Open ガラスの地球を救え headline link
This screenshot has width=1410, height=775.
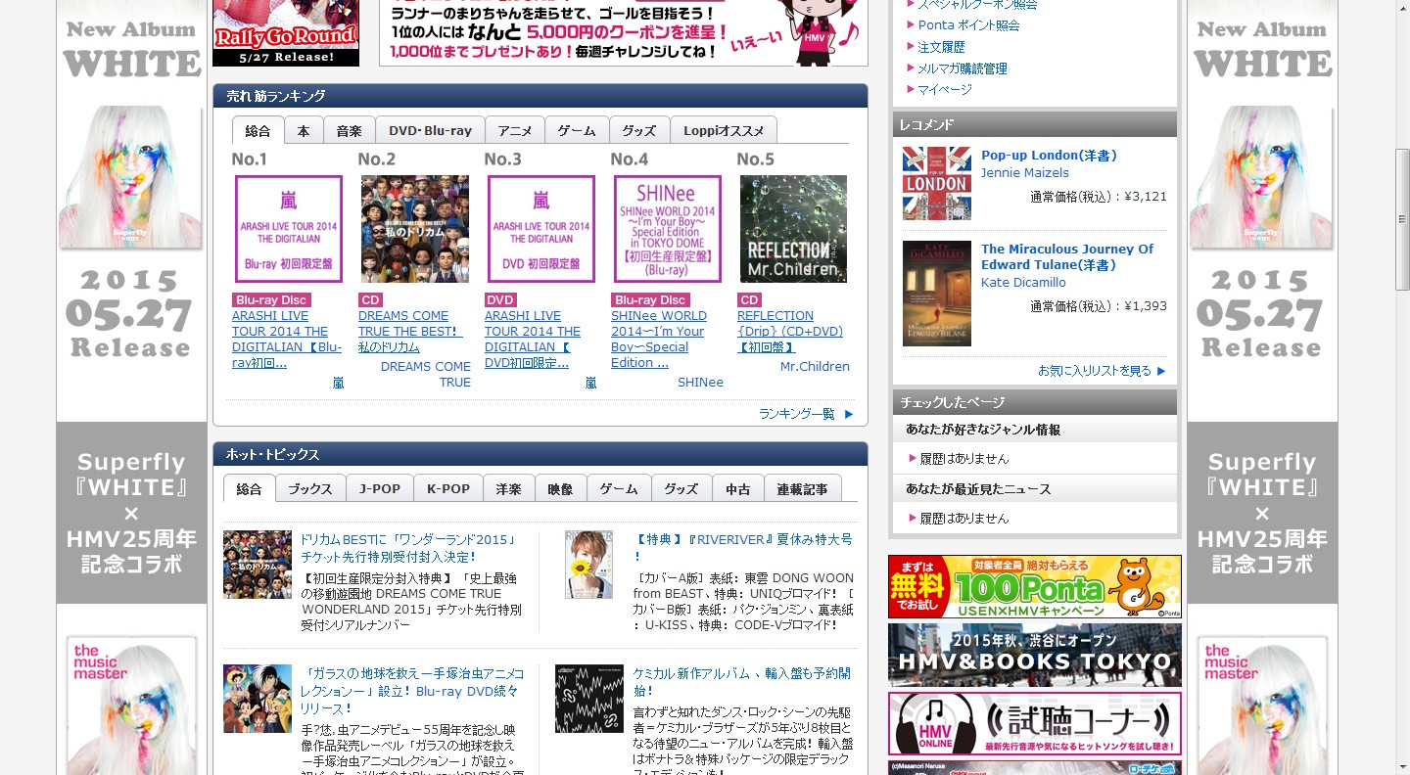(414, 691)
